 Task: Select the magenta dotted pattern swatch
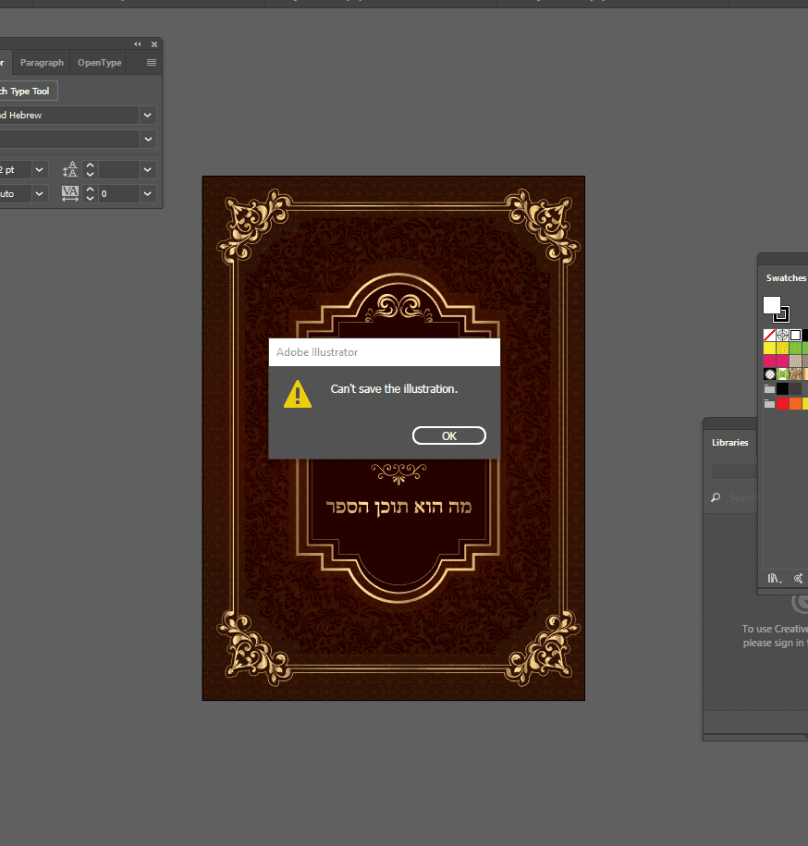click(770, 361)
